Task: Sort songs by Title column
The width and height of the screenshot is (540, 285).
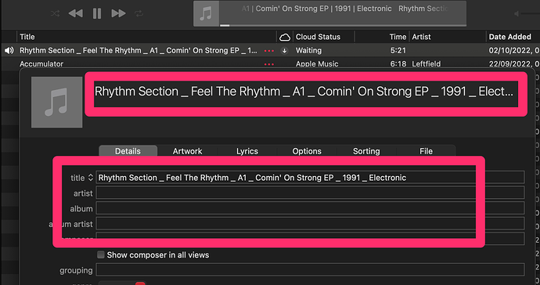Action: click(27, 37)
